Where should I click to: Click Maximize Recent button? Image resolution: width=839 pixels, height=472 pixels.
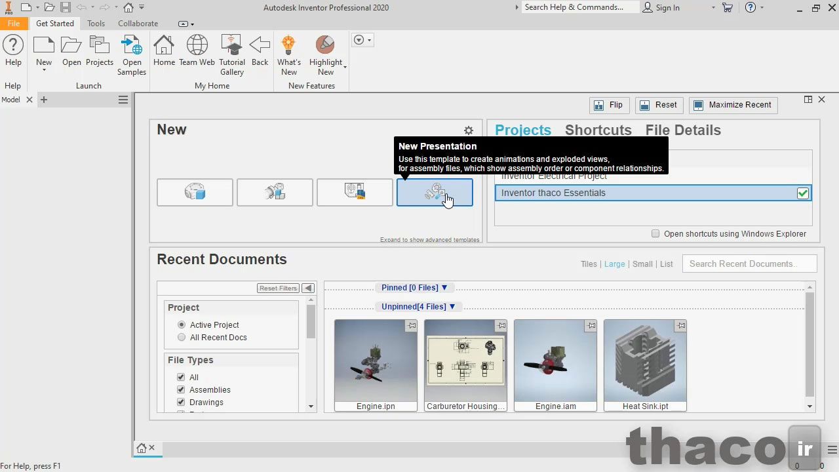click(x=733, y=105)
